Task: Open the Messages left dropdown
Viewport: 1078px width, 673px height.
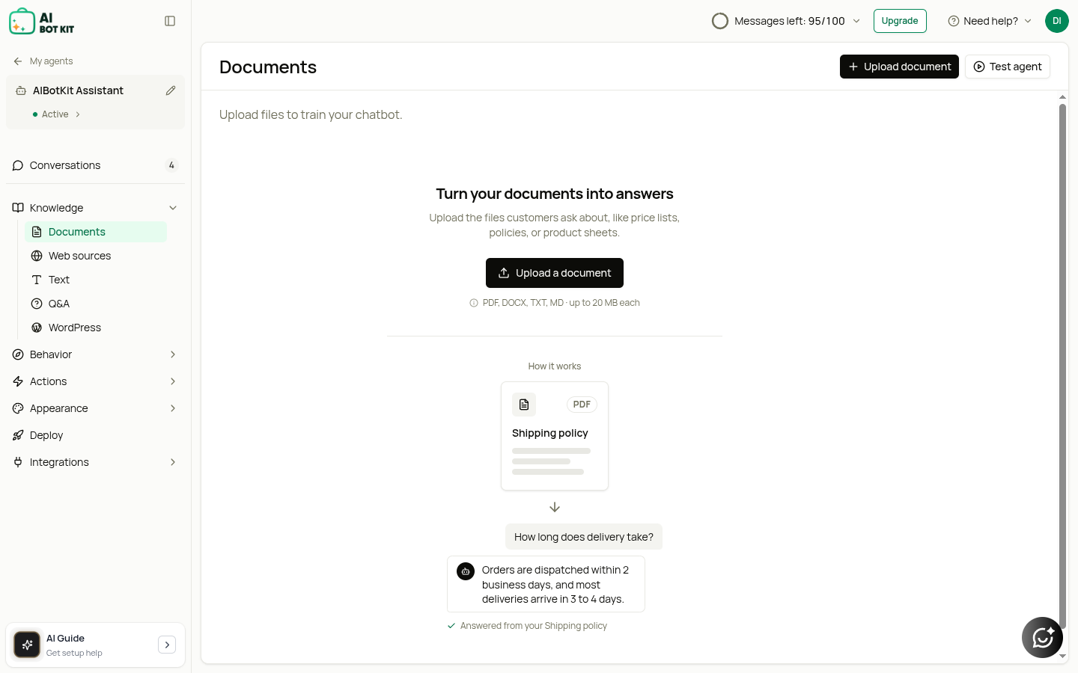Action: (856, 21)
